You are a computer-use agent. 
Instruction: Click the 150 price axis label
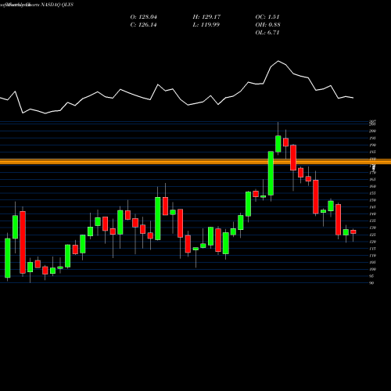(x=372, y=200)
